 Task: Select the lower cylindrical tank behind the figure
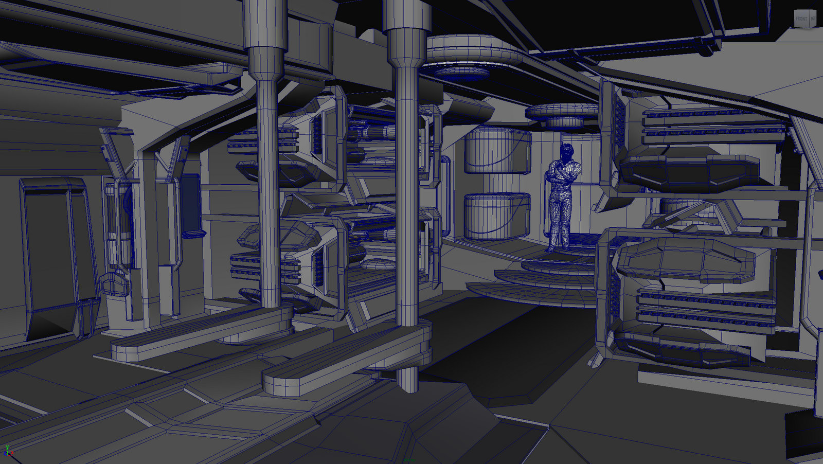(497, 216)
